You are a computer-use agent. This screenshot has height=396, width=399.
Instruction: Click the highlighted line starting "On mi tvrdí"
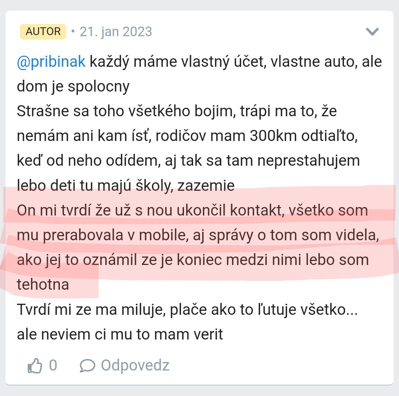[192, 210]
